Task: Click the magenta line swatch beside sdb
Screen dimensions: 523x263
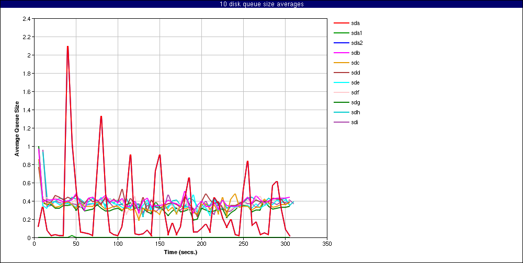Action: (x=342, y=53)
